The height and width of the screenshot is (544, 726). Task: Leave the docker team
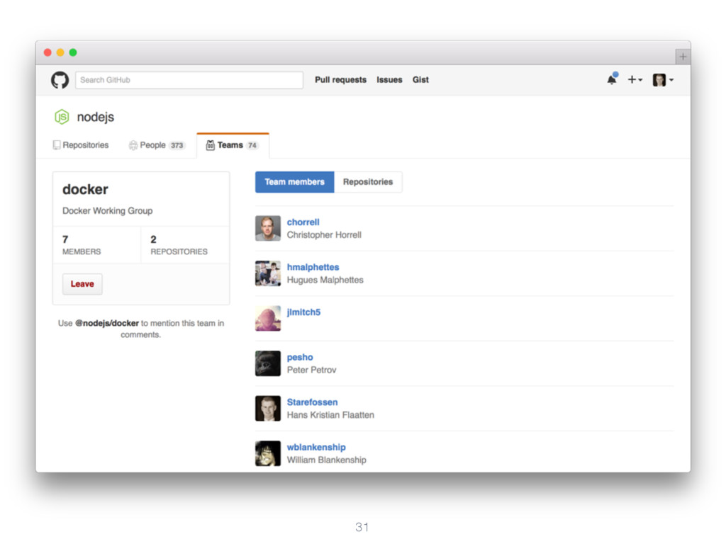pyautogui.click(x=82, y=284)
